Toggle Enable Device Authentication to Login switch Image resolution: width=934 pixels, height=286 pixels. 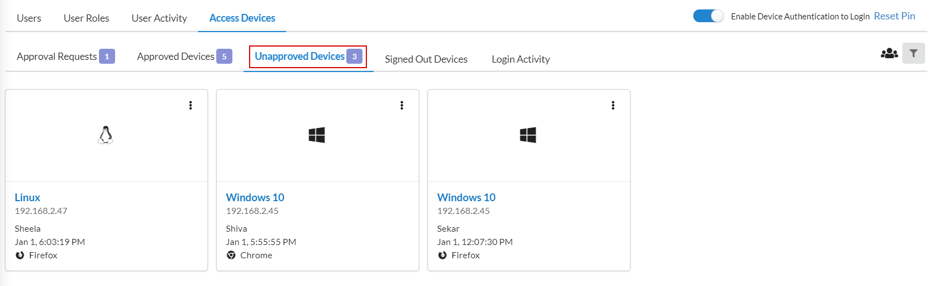708,16
